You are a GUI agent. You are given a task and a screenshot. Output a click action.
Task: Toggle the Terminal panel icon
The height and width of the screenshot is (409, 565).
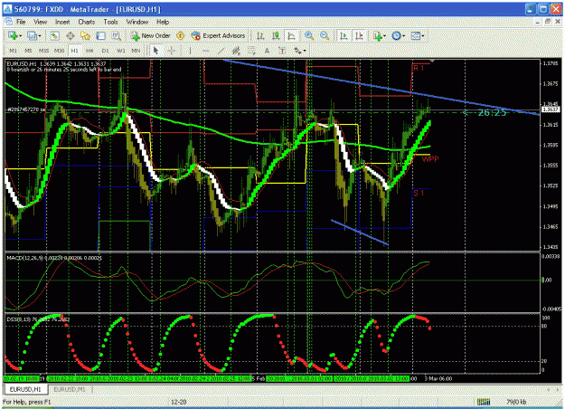click(101, 35)
